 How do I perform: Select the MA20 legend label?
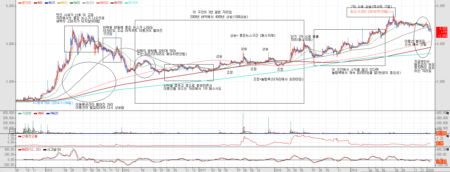click(63, 3)
